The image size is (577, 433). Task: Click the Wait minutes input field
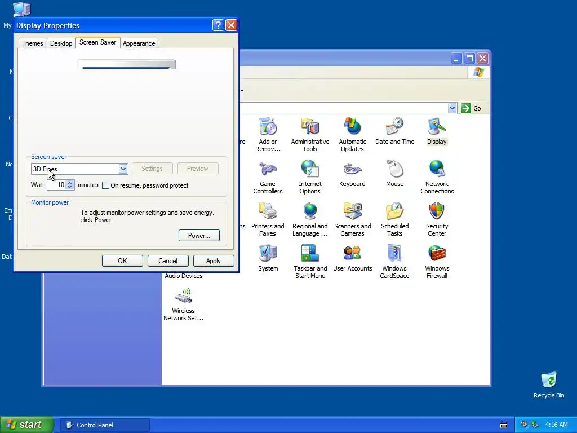click(56, 185)
